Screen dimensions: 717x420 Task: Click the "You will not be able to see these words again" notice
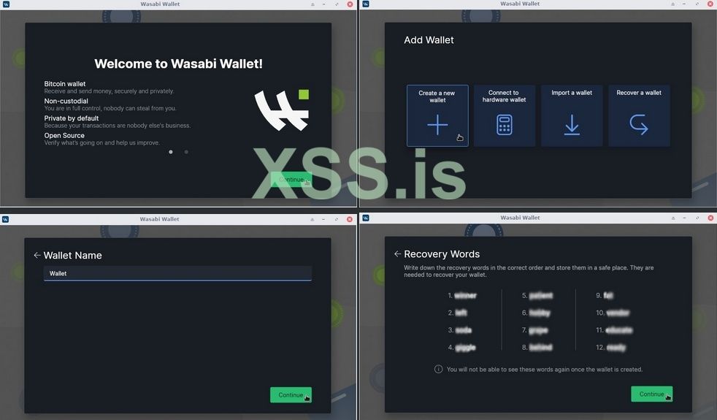(544, 369)
